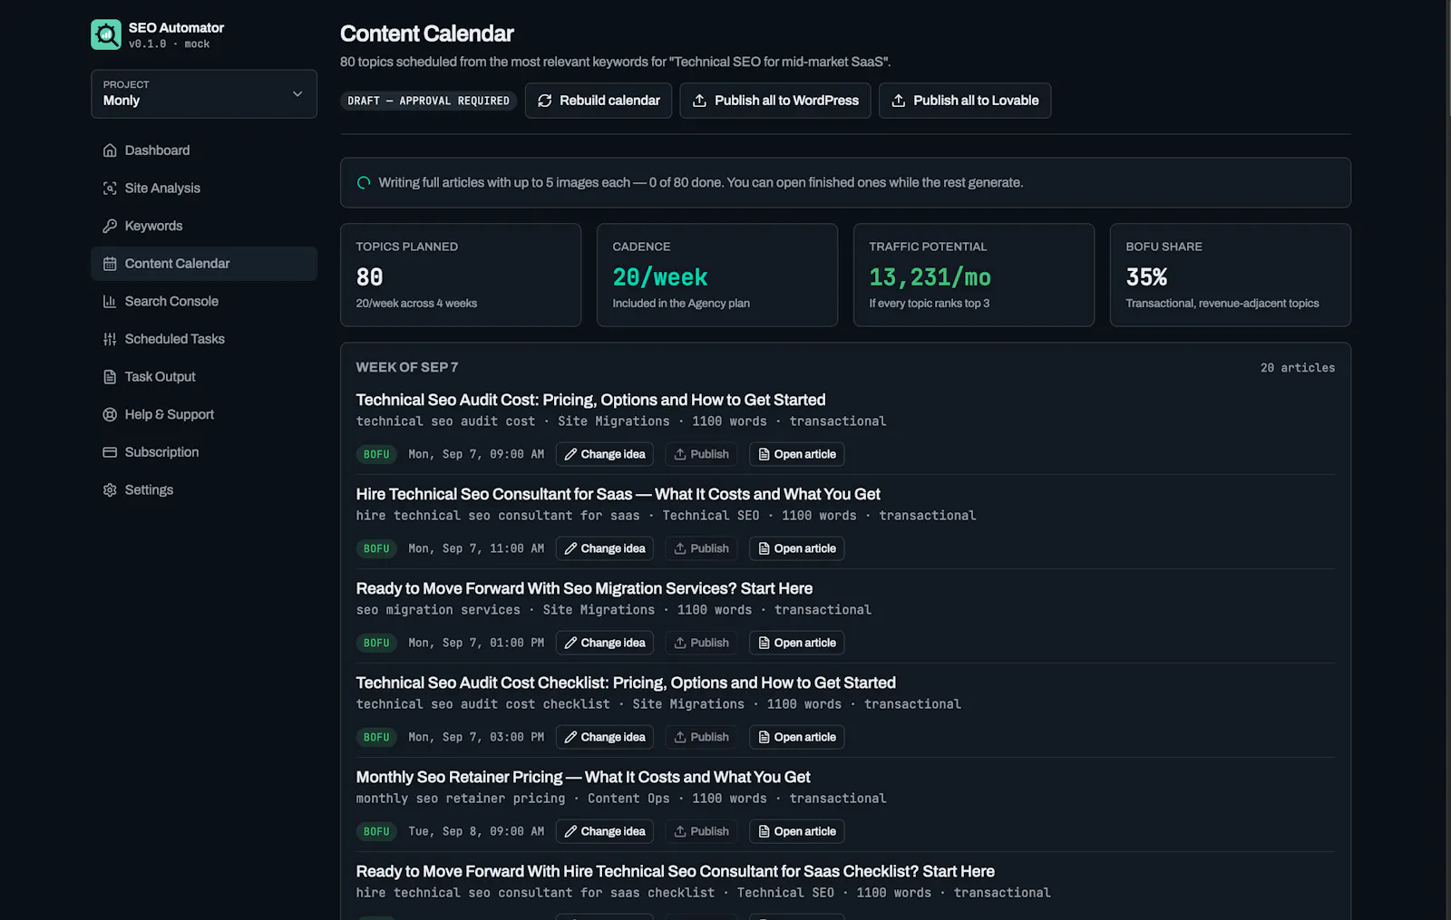Click the Settings gear icon
Image resolution: width=1451 pixels, height=920 pixels.
[110, 490]
